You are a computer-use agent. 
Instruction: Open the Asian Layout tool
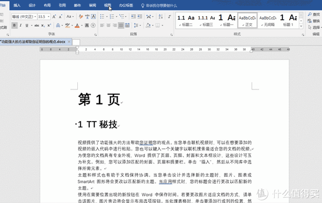pyautogui.click(x=149, y=17)
